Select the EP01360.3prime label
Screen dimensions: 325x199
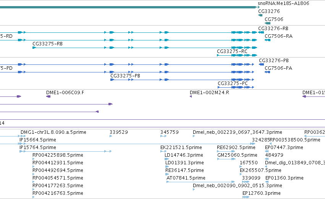[x=285, y=178]
